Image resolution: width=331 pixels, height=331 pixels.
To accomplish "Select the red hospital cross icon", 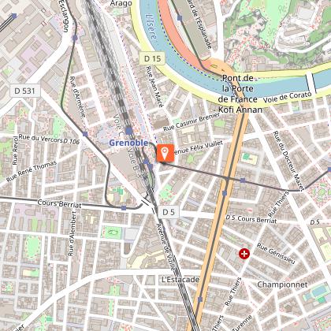I will [x=244, y=254].
